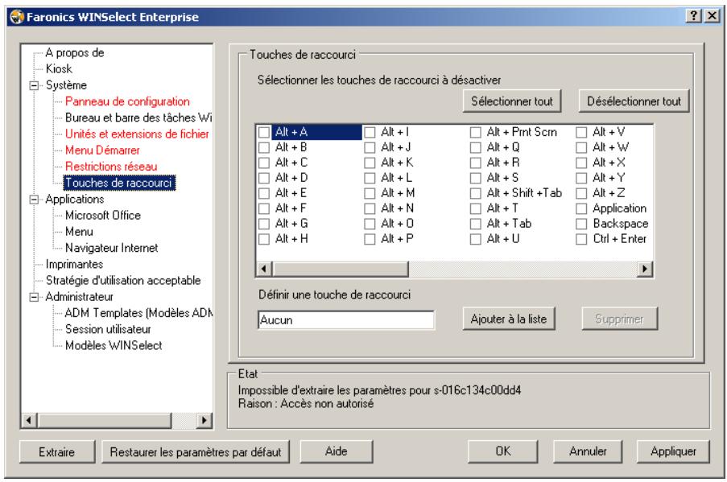Check the Alt + A checkbox
This screenshot has height=482, width=727.
coord(264,132)
